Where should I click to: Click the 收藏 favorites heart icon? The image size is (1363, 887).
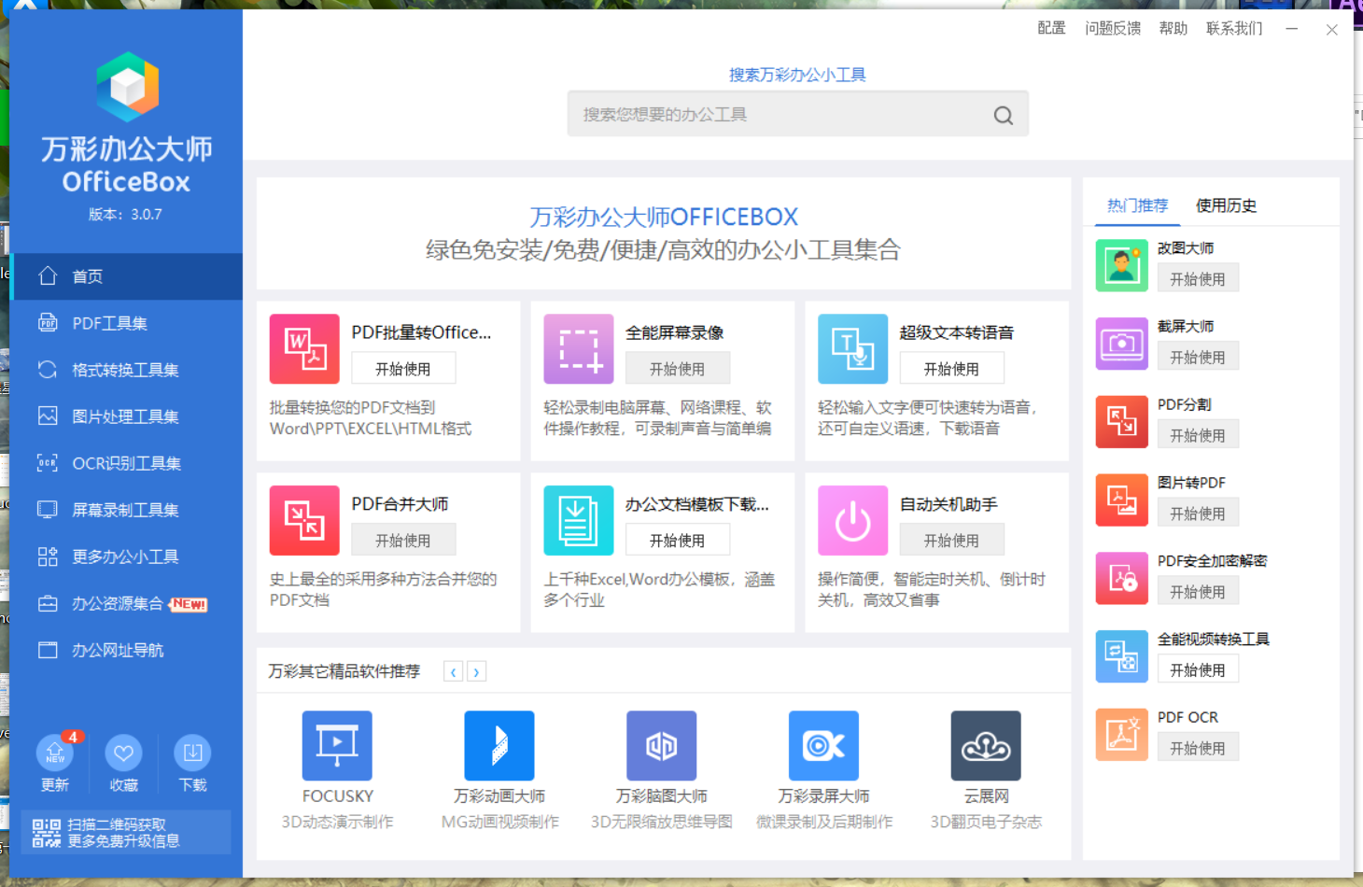(x=123, y=753)
